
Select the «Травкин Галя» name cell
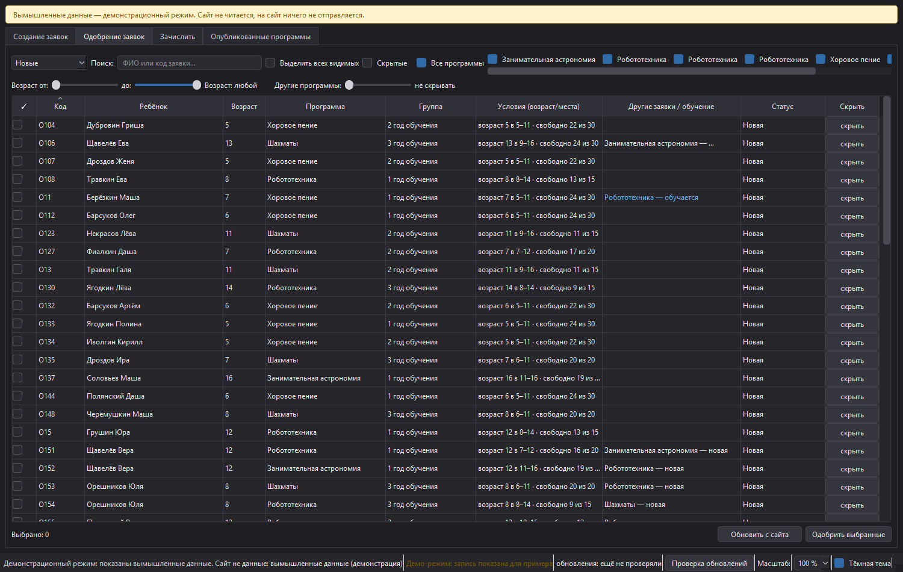[x=154, y=270]
